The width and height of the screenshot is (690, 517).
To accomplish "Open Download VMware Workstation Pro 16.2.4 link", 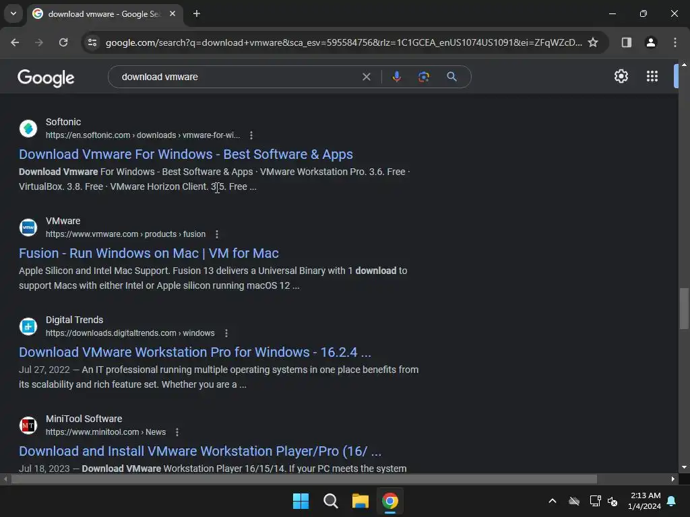I will click(195, 352).
